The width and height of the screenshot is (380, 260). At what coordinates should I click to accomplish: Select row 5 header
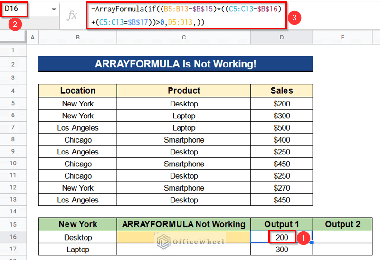13,103
